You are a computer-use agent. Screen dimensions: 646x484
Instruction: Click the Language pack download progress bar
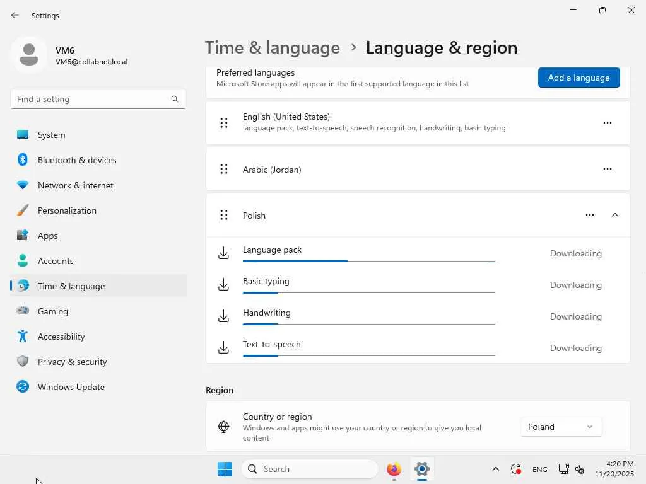368,260
